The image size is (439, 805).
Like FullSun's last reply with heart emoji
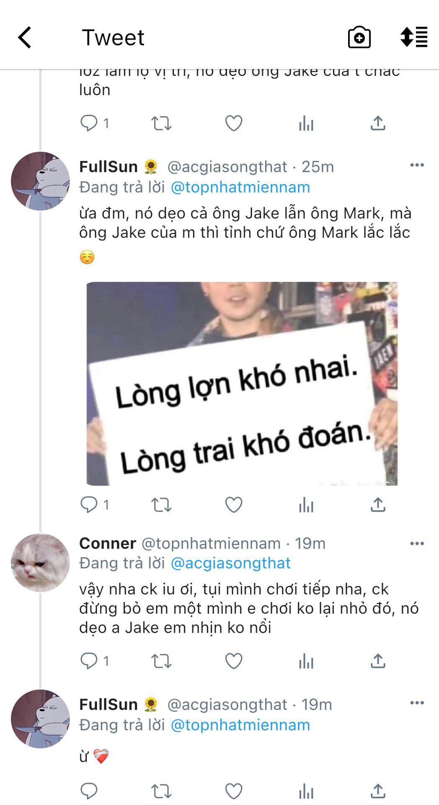234,791
